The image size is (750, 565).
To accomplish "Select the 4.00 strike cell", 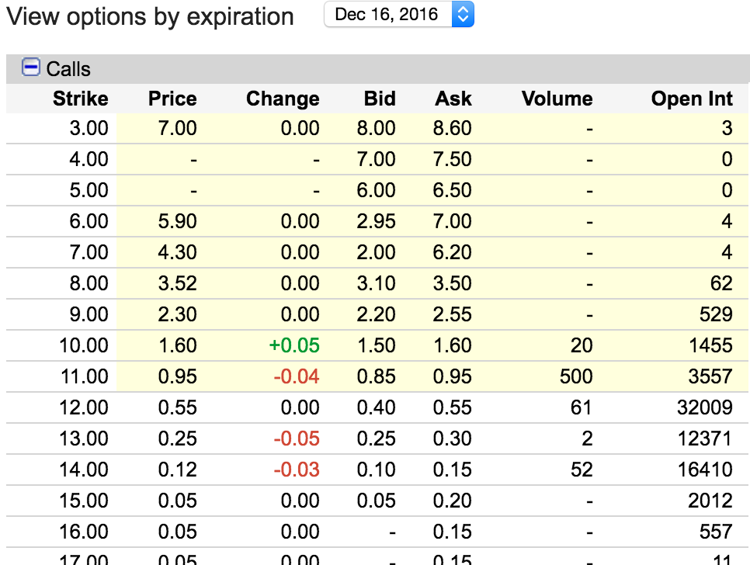I will coord(89,159).
